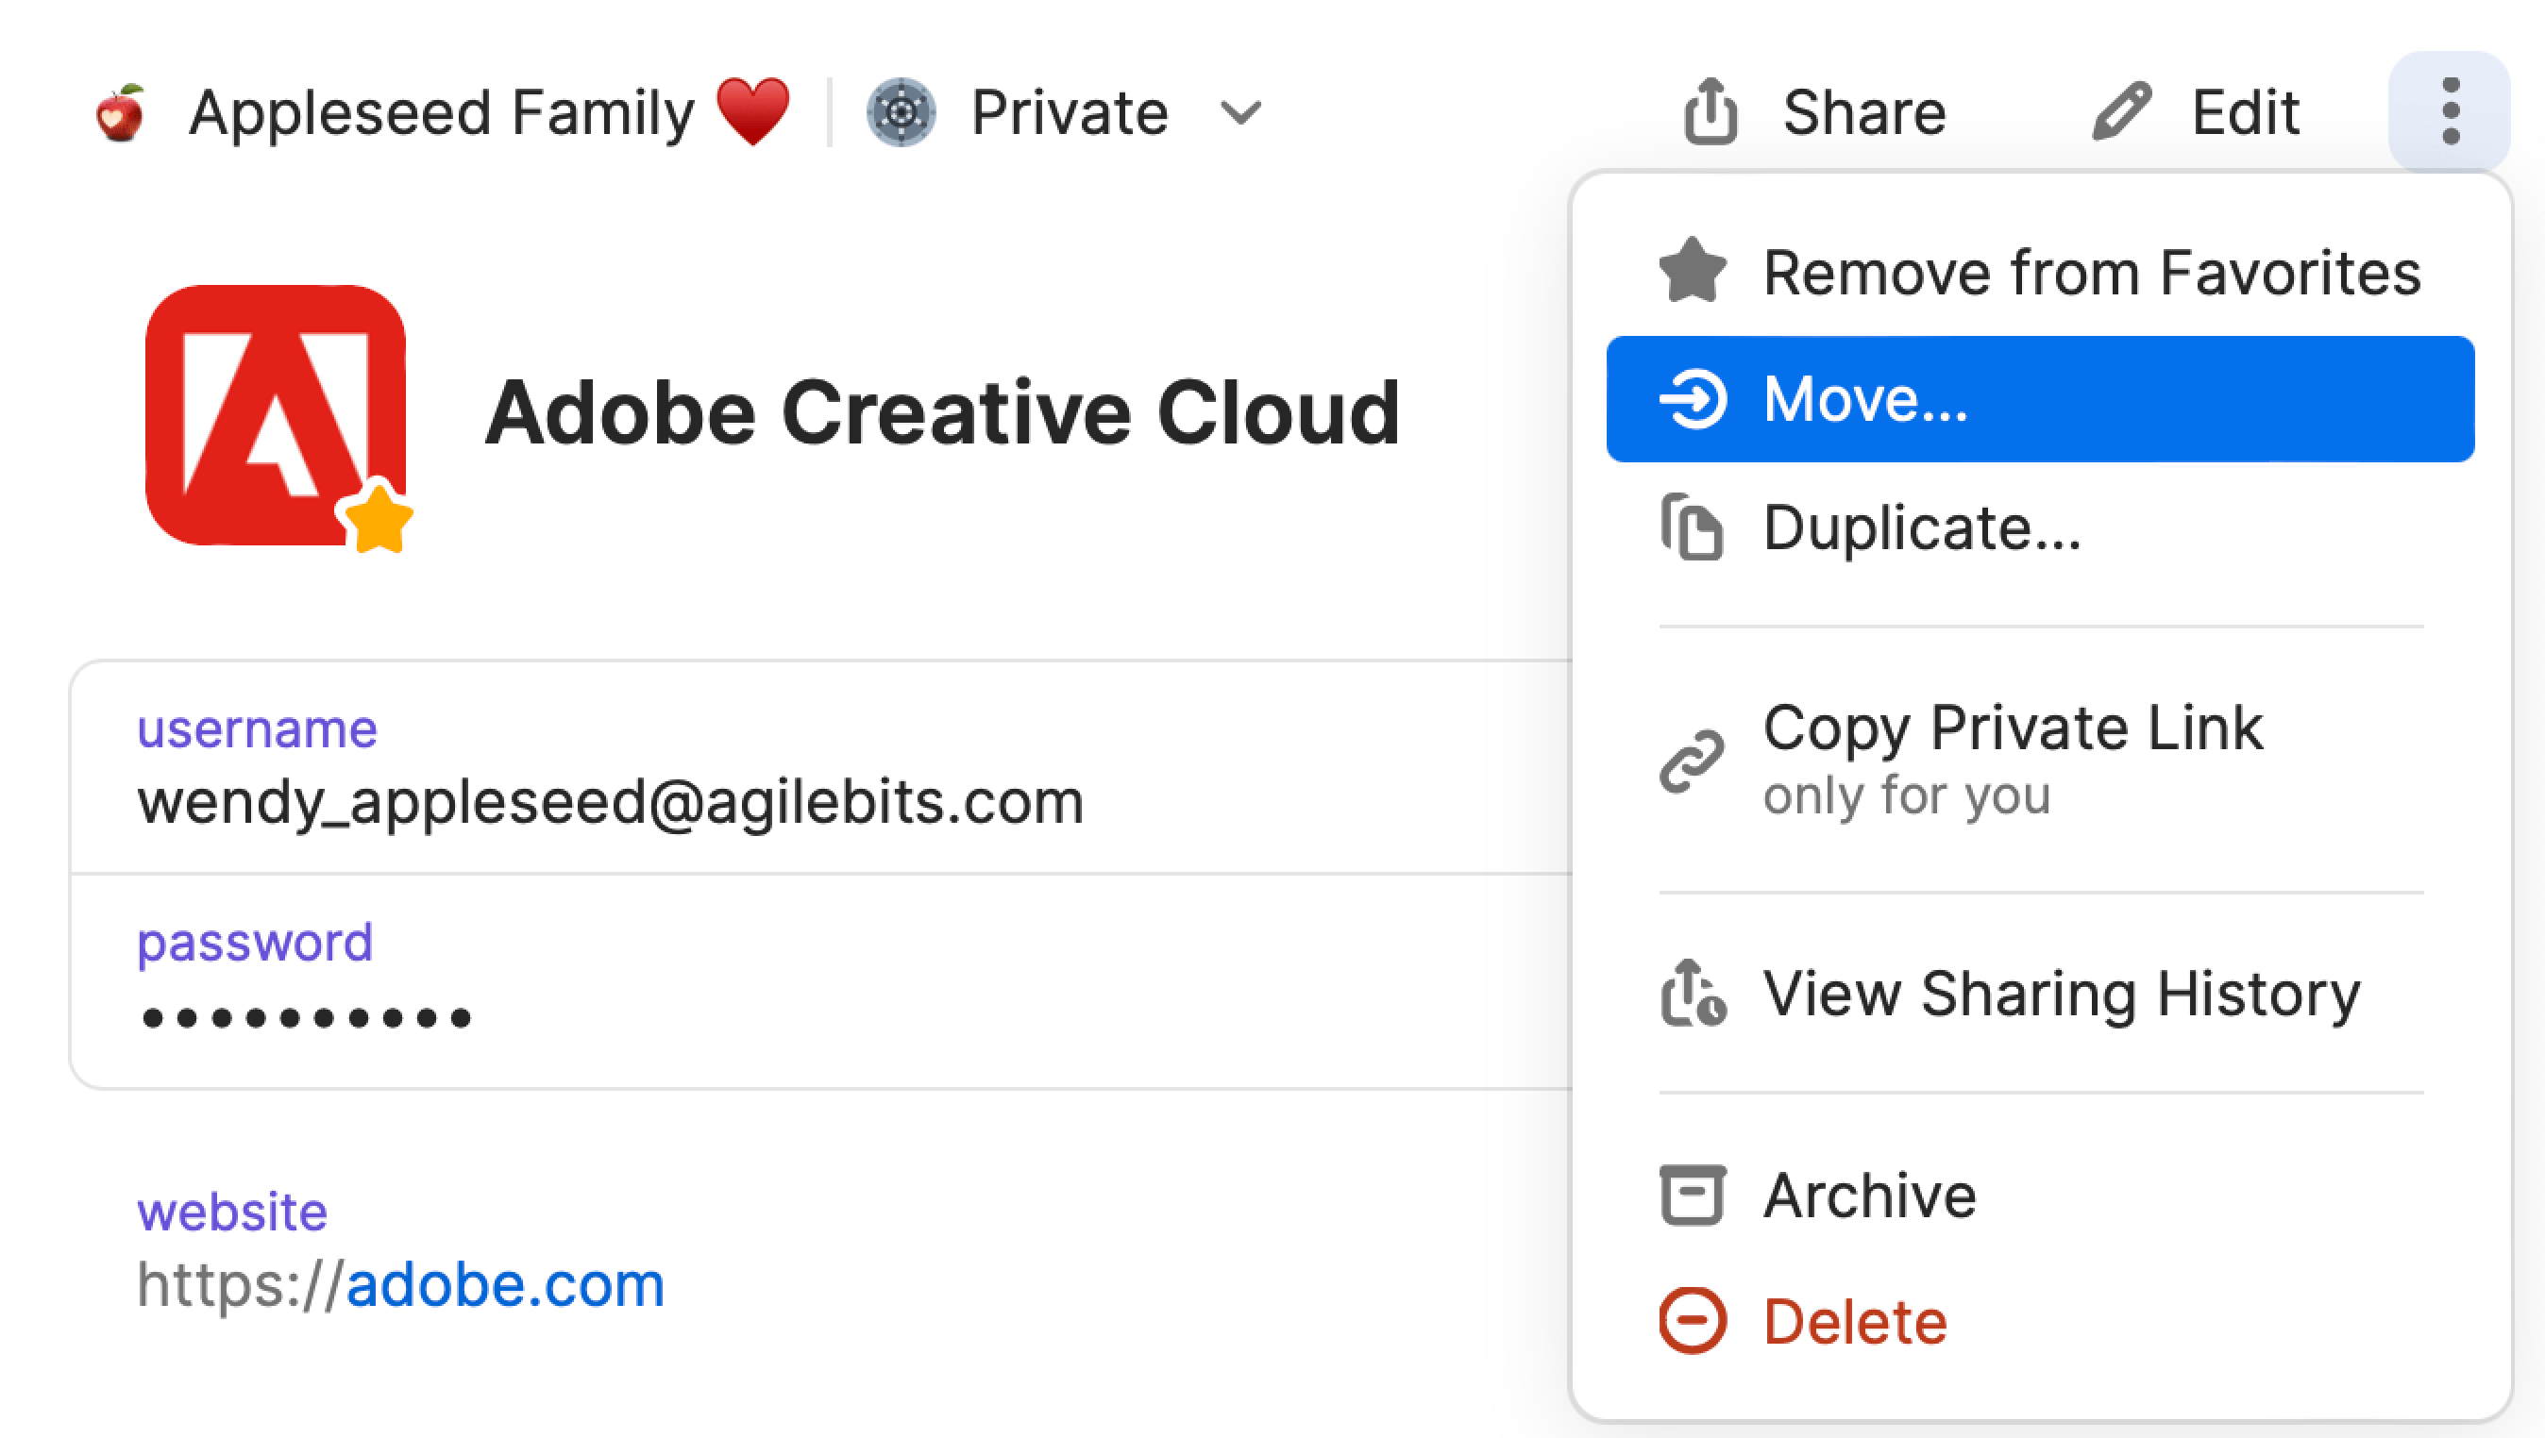This screenshot has width=2545, height=1438.
Task: Open the three-dot overflow menu
Action: click(2449, 110)
